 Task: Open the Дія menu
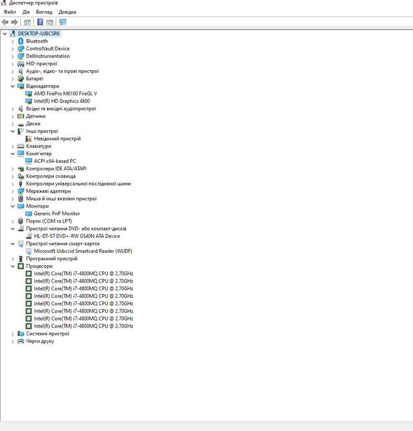click(26, 12)
